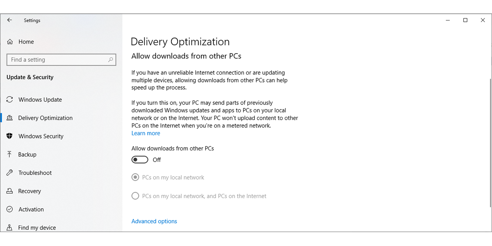Click the Troubleshoot wrench icon
Screen dimensions: 492x246
[9, 173]
